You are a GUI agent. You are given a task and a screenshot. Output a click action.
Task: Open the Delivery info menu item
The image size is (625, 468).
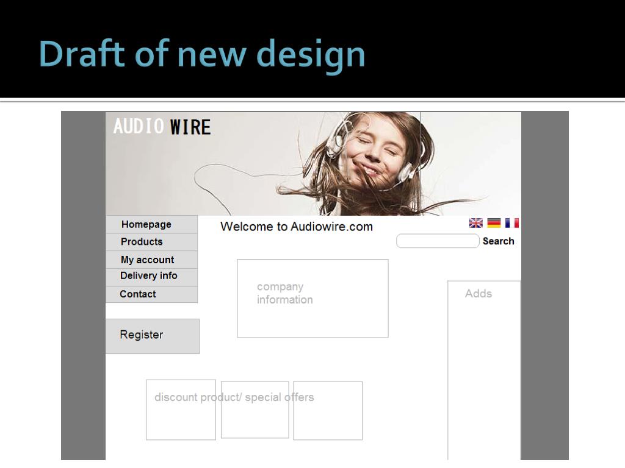click(x=151, y=277)
